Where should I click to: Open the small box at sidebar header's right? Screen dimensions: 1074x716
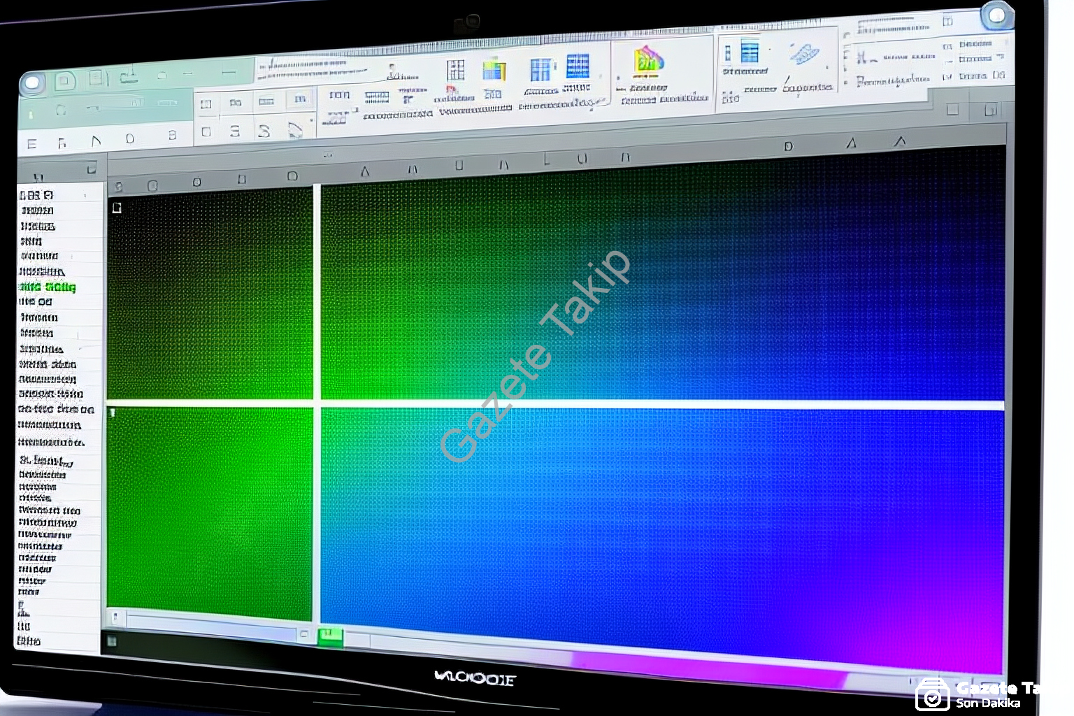coord(91,169)
